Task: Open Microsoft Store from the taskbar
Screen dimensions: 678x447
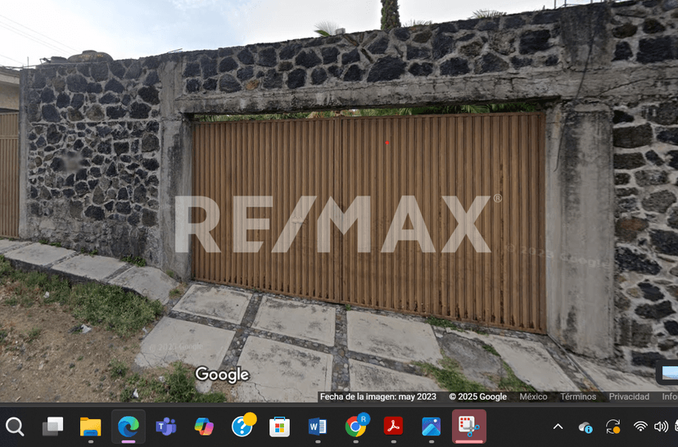Action: (x=280, y=427)
